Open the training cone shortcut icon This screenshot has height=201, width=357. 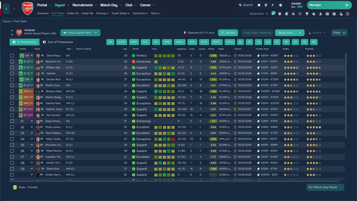320,14
